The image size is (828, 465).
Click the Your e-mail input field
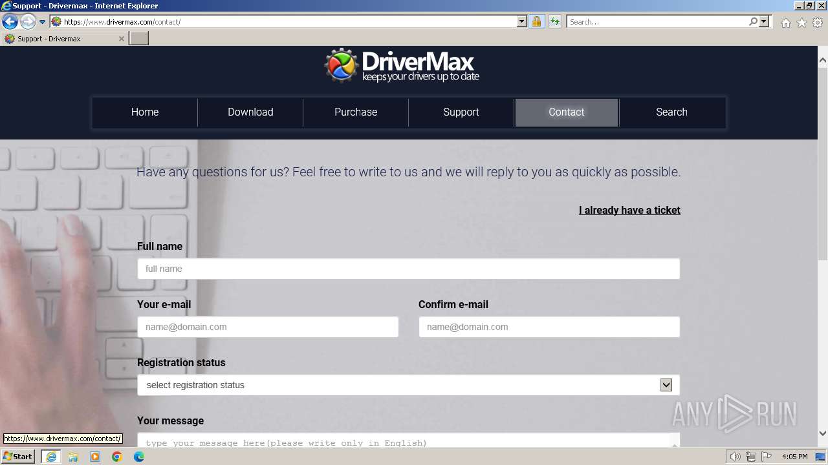268,327
